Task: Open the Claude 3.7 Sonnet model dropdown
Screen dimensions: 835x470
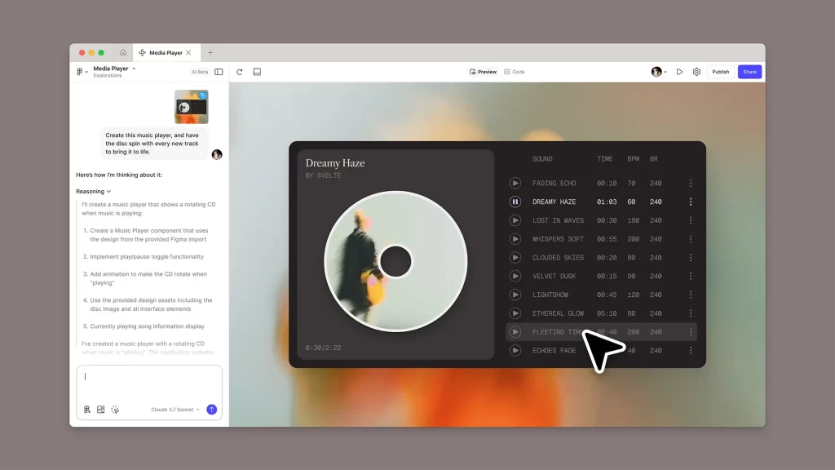Action: pyautogui.click(x=175, y=410)
